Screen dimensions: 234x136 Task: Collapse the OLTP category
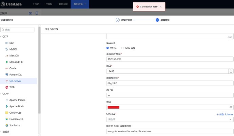tap(1, 37)
